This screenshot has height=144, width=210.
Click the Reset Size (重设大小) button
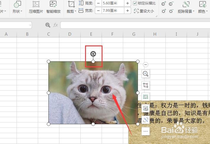144,11
